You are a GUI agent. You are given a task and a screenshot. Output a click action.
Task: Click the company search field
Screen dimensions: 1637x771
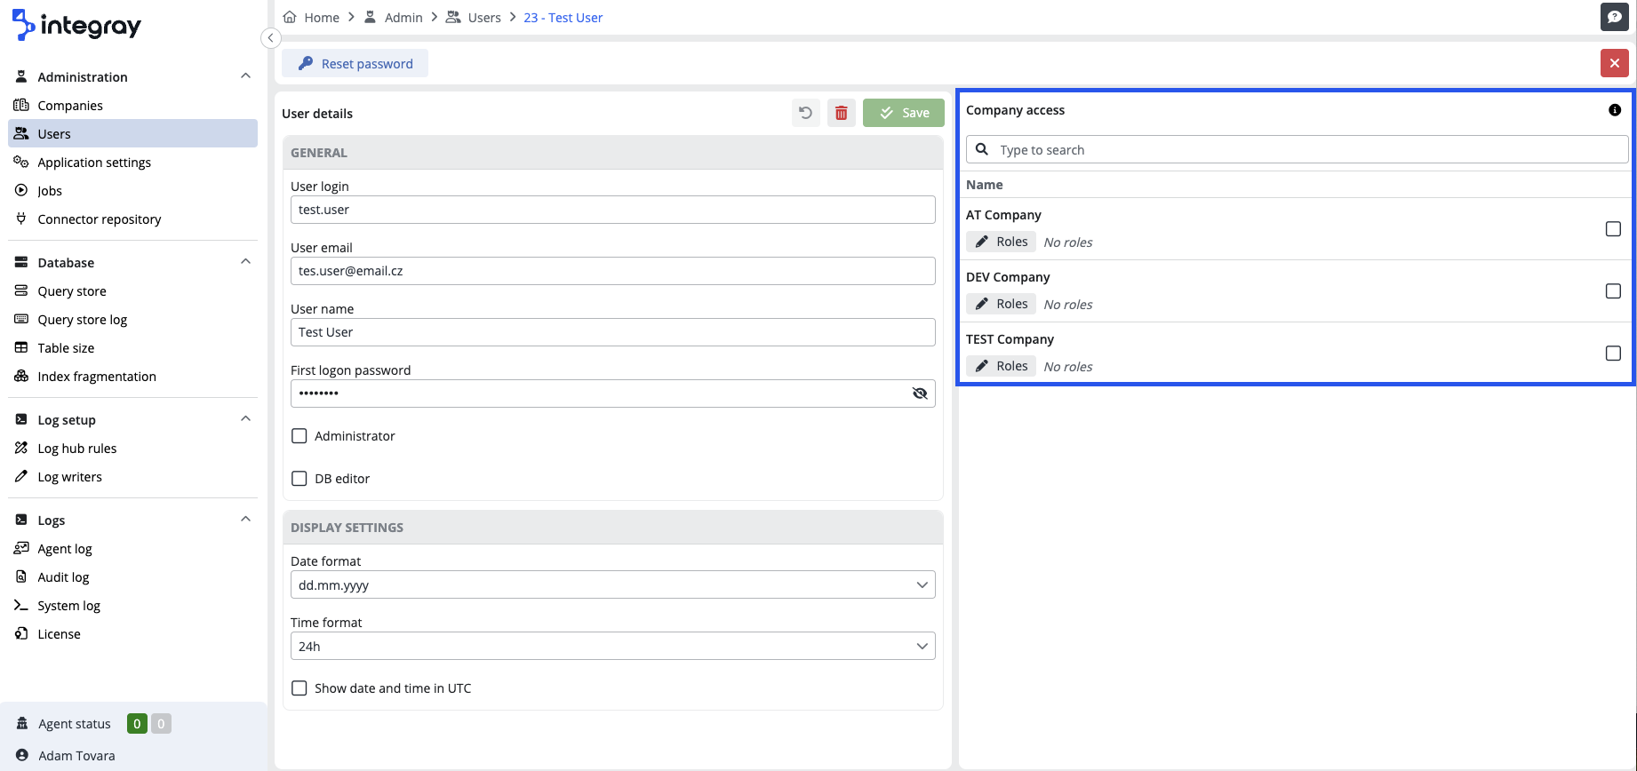1306,150
